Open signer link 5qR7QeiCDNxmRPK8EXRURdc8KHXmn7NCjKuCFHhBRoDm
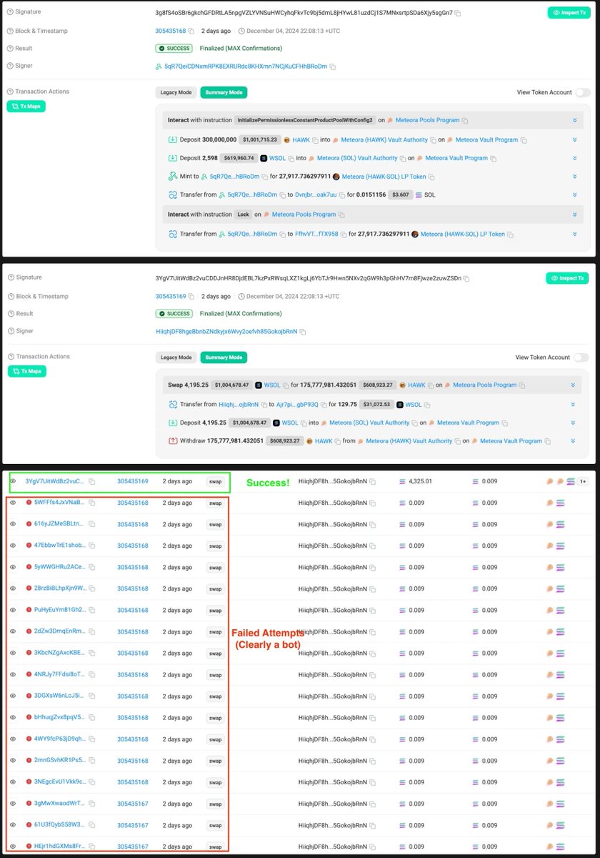The height and width of the screenshot is (858, 600). point(245,66)
